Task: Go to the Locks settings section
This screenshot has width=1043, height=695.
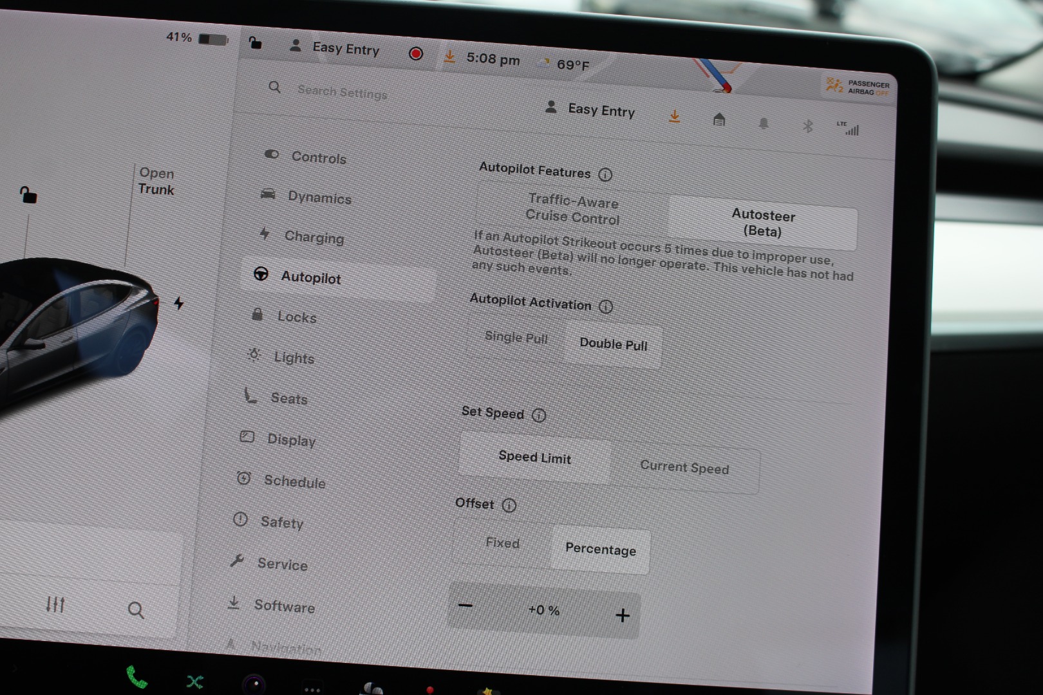Action: (x=296, y=317)
